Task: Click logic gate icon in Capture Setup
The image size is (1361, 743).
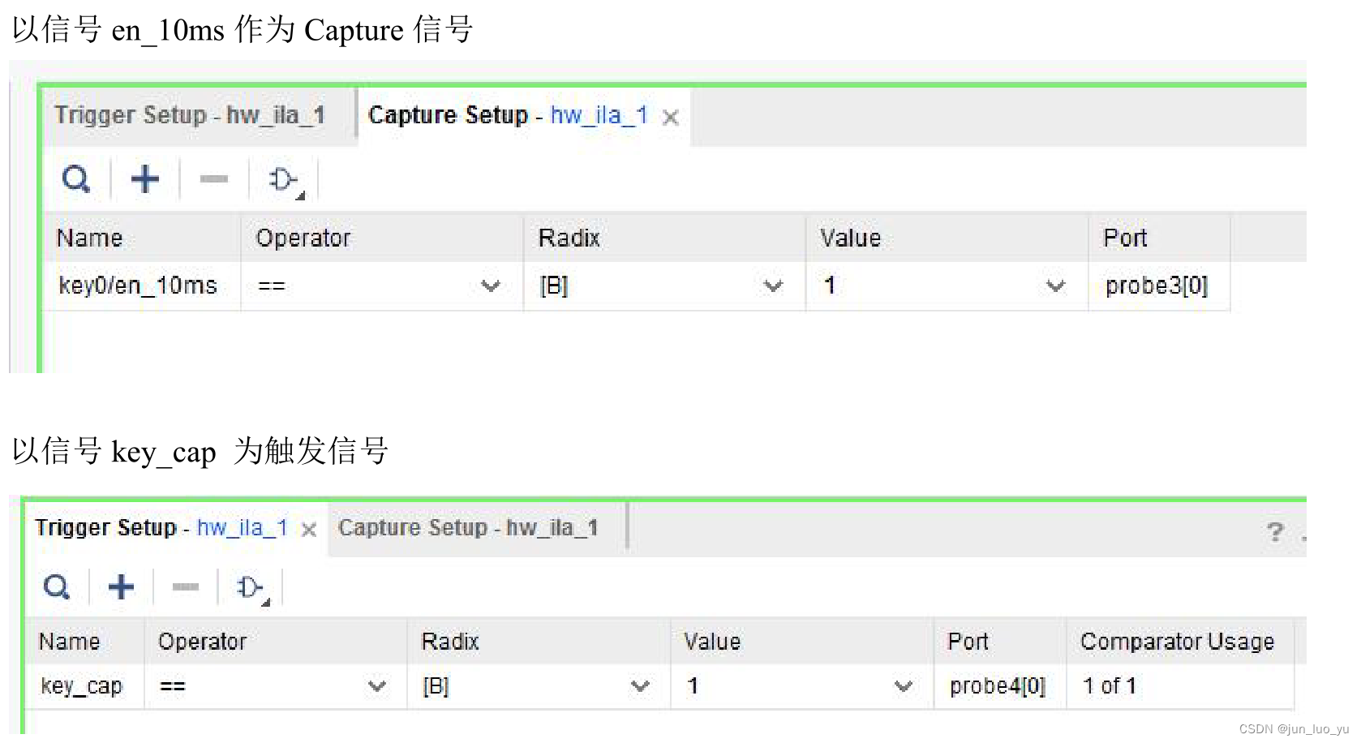Action: tap(284, 179)
